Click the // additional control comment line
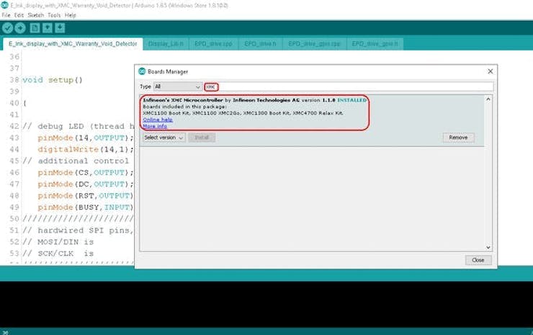The height and width of the screenshot is (335, 533). 76,161
